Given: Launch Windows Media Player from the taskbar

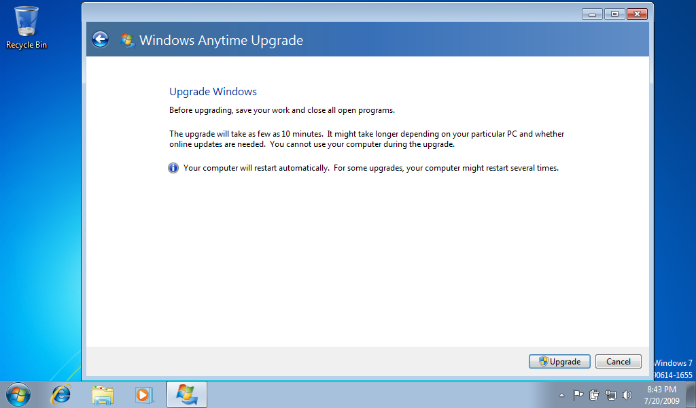Looking at the screenshot, I should click(144, 394).
